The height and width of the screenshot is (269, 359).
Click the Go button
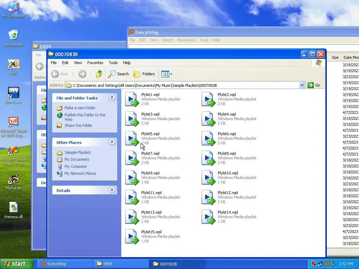[x=314, y=85]
